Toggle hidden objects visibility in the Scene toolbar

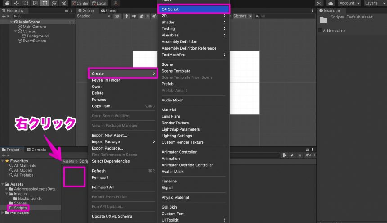(x=154, y=16)
